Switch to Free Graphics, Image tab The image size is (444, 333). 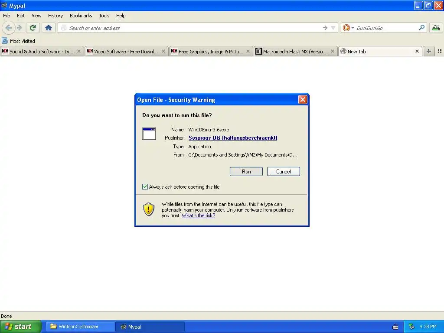(211, 51)
